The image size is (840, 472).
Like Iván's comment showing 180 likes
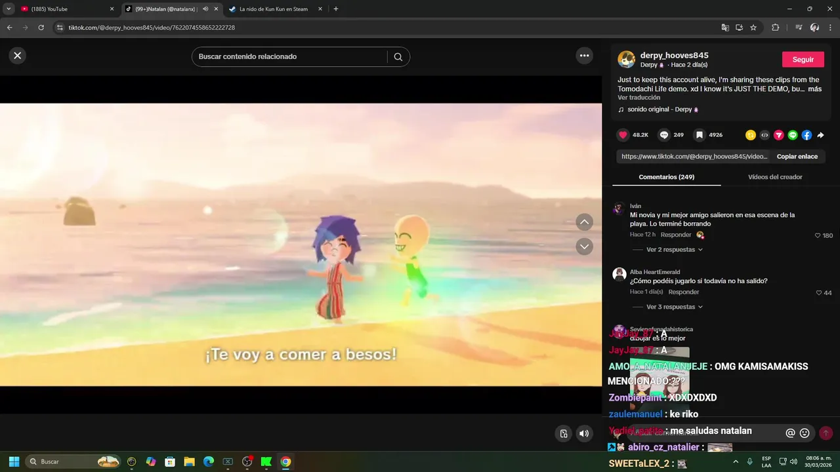818,235
